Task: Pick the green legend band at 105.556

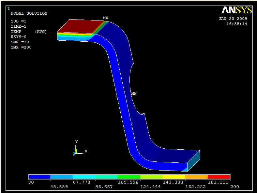Action: pos(129,177)
